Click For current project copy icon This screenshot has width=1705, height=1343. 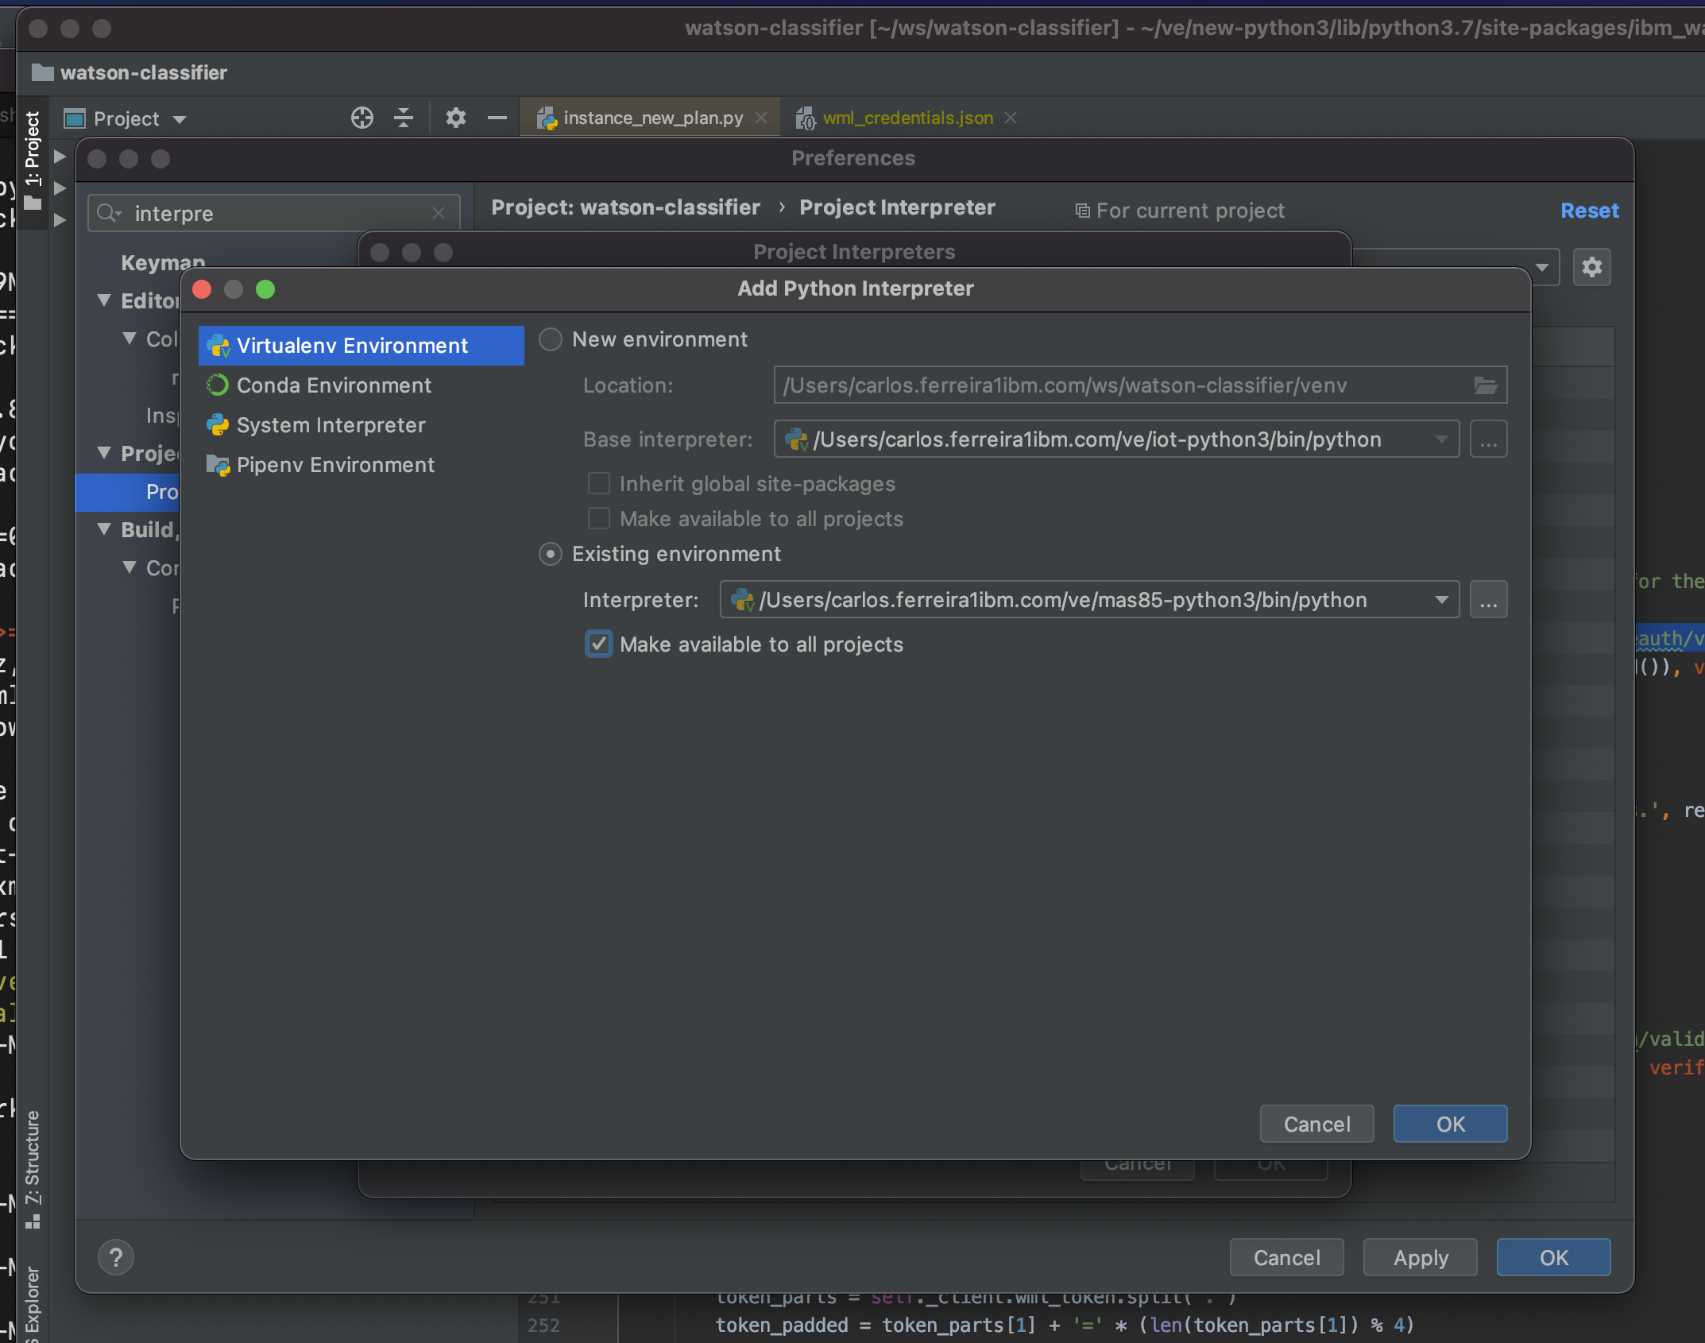(x=1082, y=211)
